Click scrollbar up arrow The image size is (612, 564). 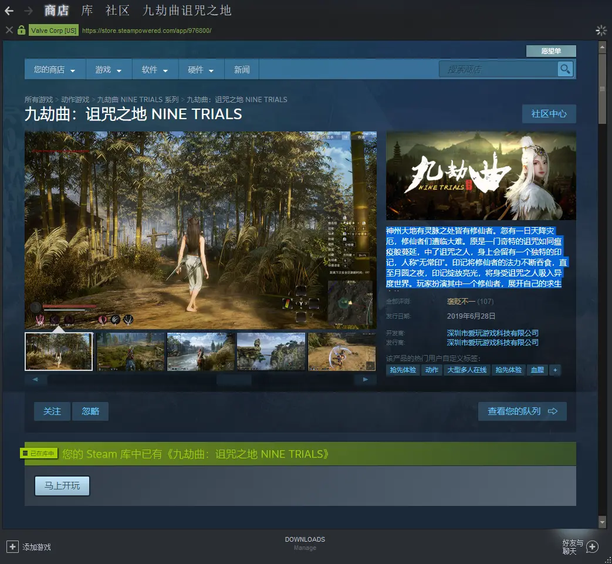pos(602,47)
